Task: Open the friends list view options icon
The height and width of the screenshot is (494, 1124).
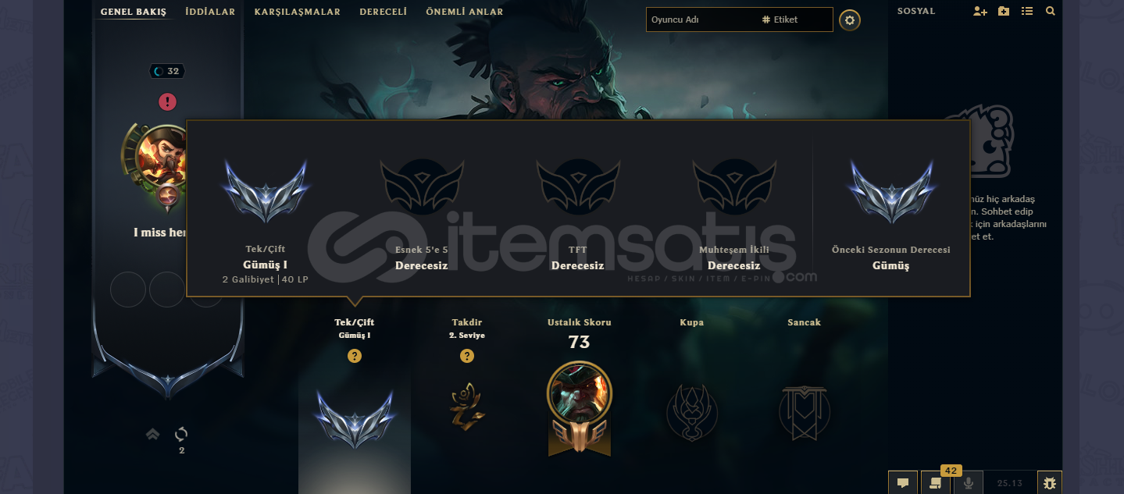Action: point(1027,12)
